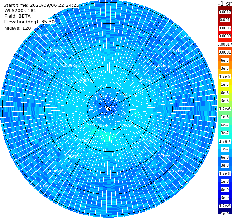Click the 1.7e-6 colorbar tick label
This screenshot has width=232, height=218.
pos(225,109)
